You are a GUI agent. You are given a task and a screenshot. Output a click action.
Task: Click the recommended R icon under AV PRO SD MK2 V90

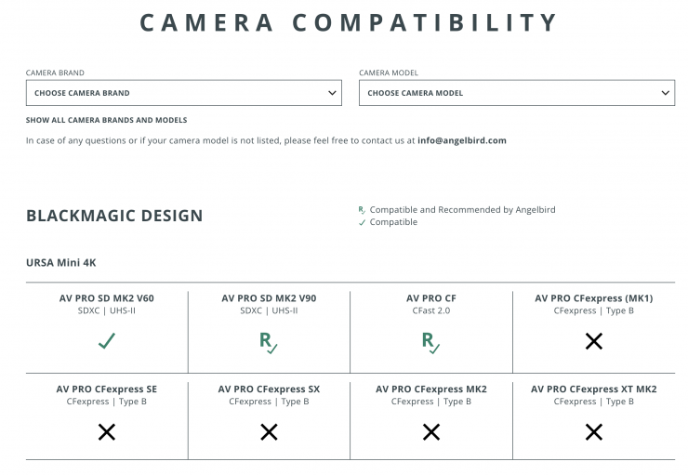(x=269, y=342)
